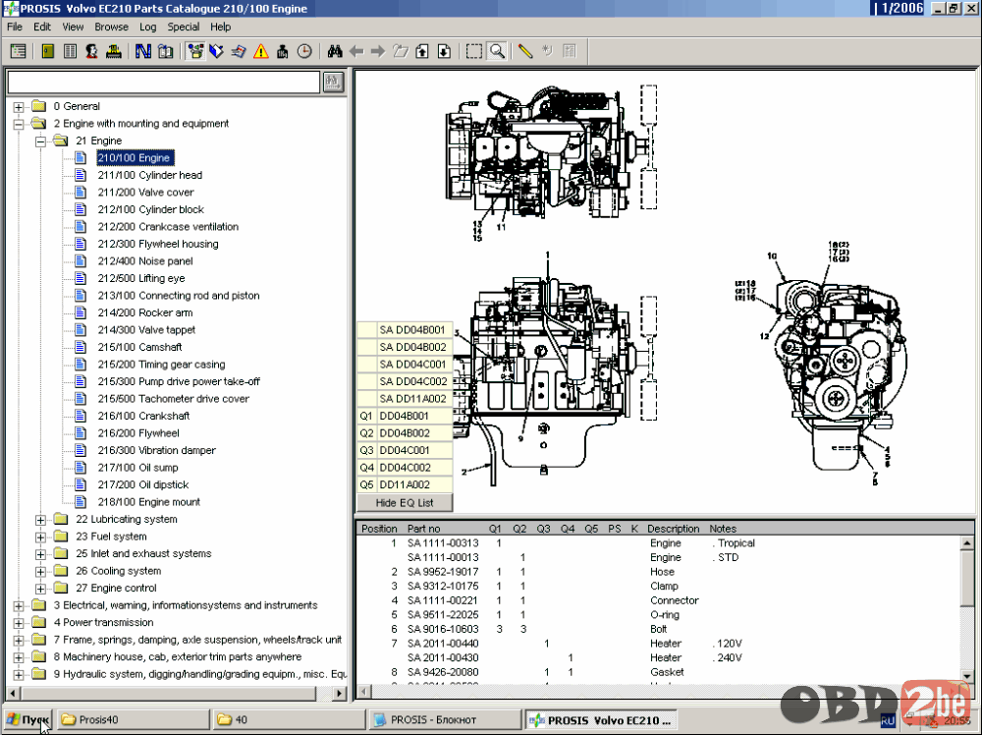Click in the catalogue search input field
Image resolution: width=982 pixels, height=735 pixels.
tap(163, 82)
